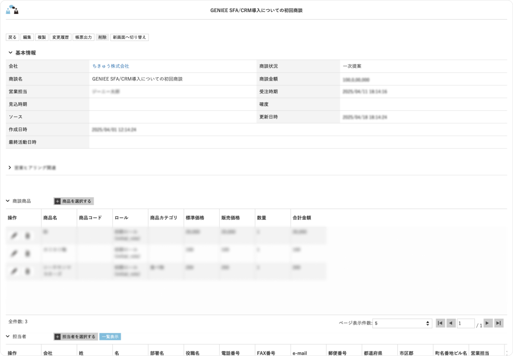This screenshot has height=356, width=513.
Task: Edit first product row pencil icon
Action: 14,236
